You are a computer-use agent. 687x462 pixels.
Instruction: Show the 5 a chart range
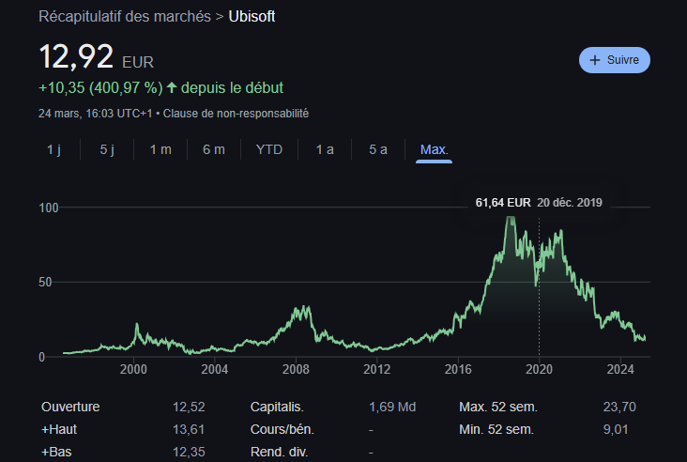(x=378, y=149)
